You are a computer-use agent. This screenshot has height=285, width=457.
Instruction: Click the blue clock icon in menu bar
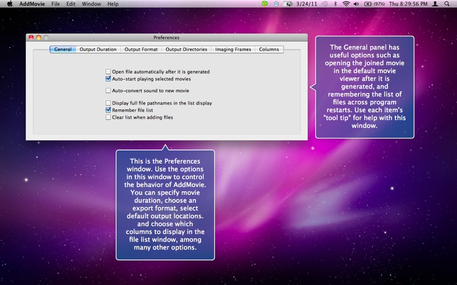tap(276, 4)
